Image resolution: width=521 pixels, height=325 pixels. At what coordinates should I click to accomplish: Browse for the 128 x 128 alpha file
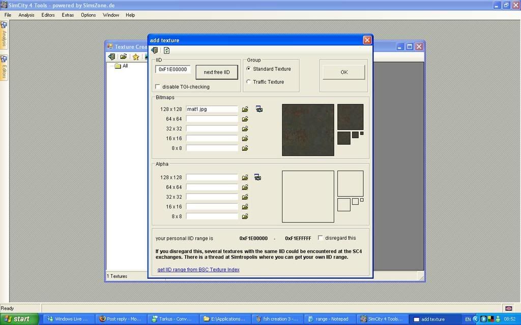click(245, 177)
